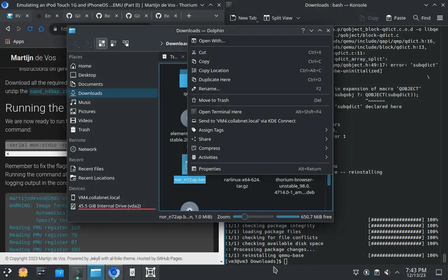Click the Konsole terminal scrollbar
The height and width of the screenshot is (280, 448).
point(444,258)
